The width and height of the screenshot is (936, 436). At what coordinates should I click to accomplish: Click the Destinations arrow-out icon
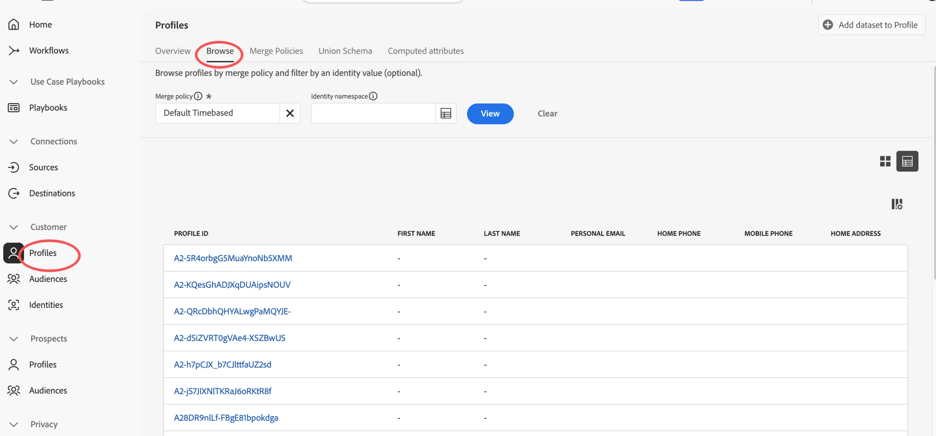(14, 193)
